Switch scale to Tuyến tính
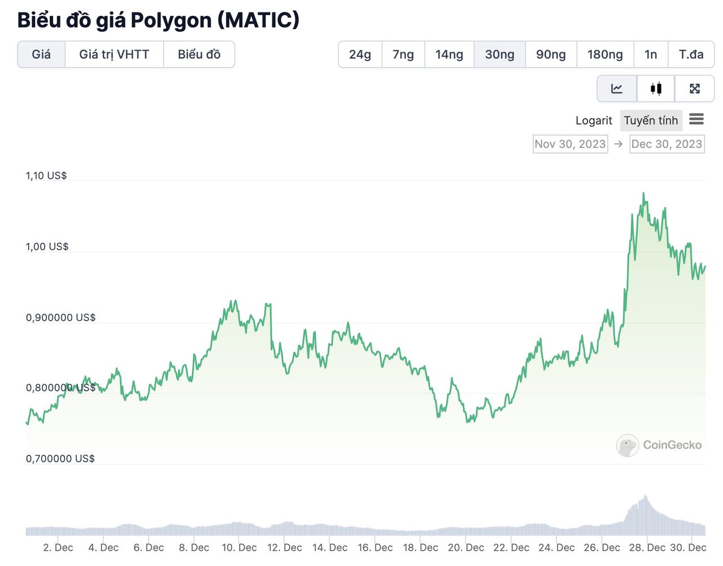 click(651, 120)
